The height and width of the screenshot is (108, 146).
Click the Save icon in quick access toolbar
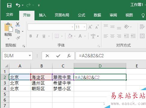tap(9, 5)
